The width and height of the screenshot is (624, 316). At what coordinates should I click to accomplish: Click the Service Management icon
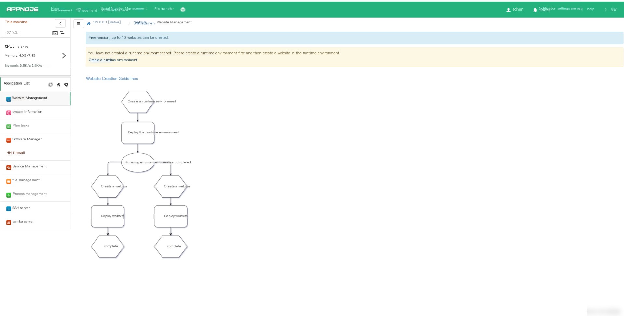coord(9,167)
